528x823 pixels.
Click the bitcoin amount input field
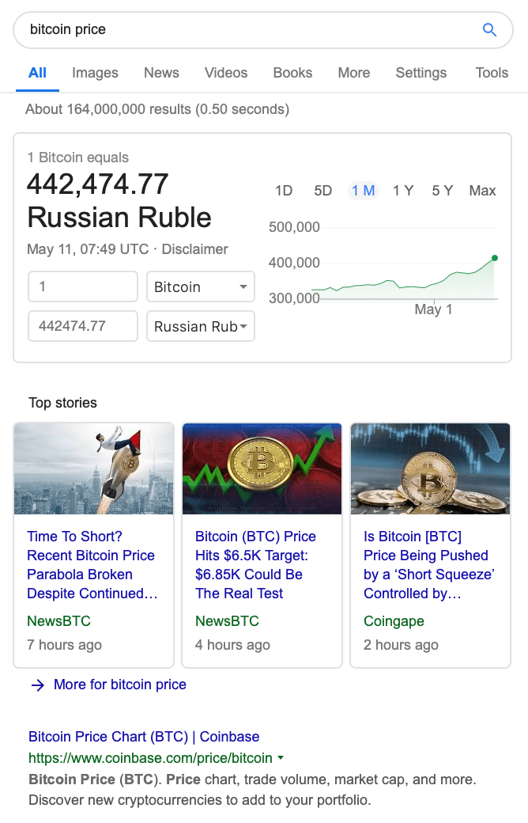[83, 287]
